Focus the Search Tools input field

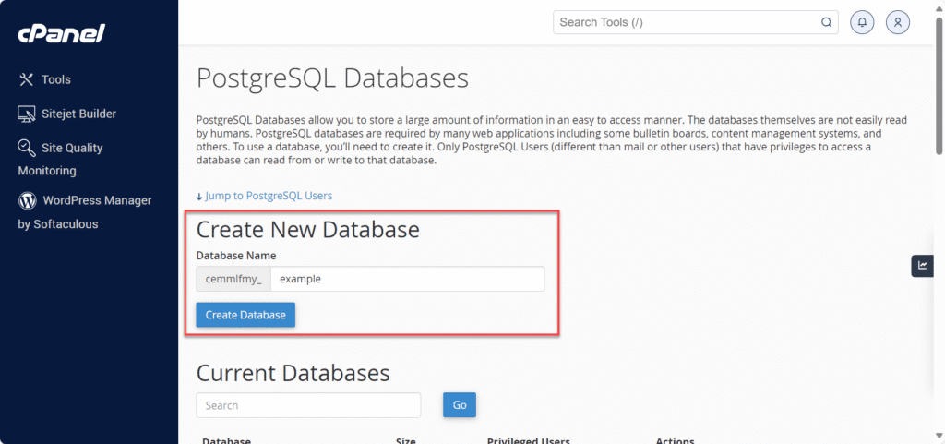coord(688,22)
